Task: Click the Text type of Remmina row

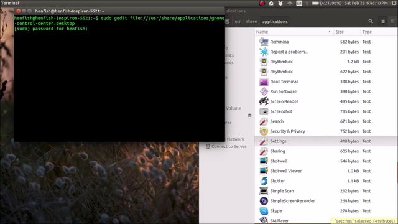Action: click(x=366, y=42)
